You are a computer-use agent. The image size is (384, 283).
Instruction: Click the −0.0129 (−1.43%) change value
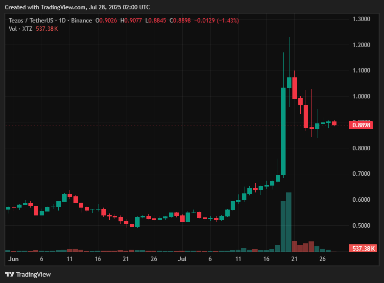click(x=216, y=21)
